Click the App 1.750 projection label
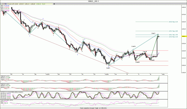The image size is (187, 109). [x=173, y=35]
